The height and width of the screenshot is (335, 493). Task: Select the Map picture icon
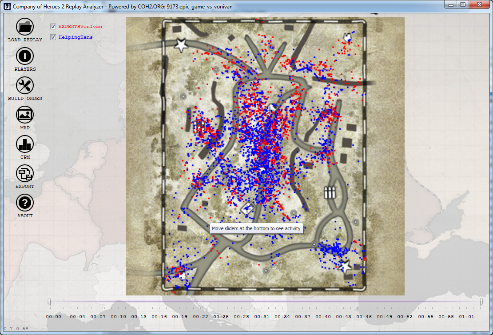pyautogui.click(x=25, y=115)
